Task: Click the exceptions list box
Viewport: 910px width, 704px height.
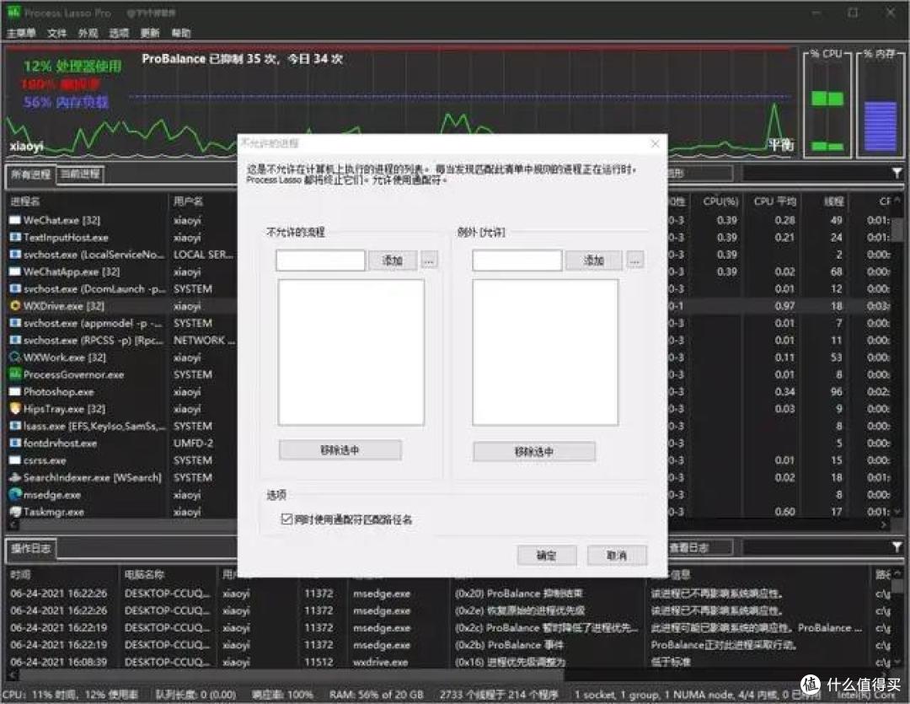Action: 545,352
